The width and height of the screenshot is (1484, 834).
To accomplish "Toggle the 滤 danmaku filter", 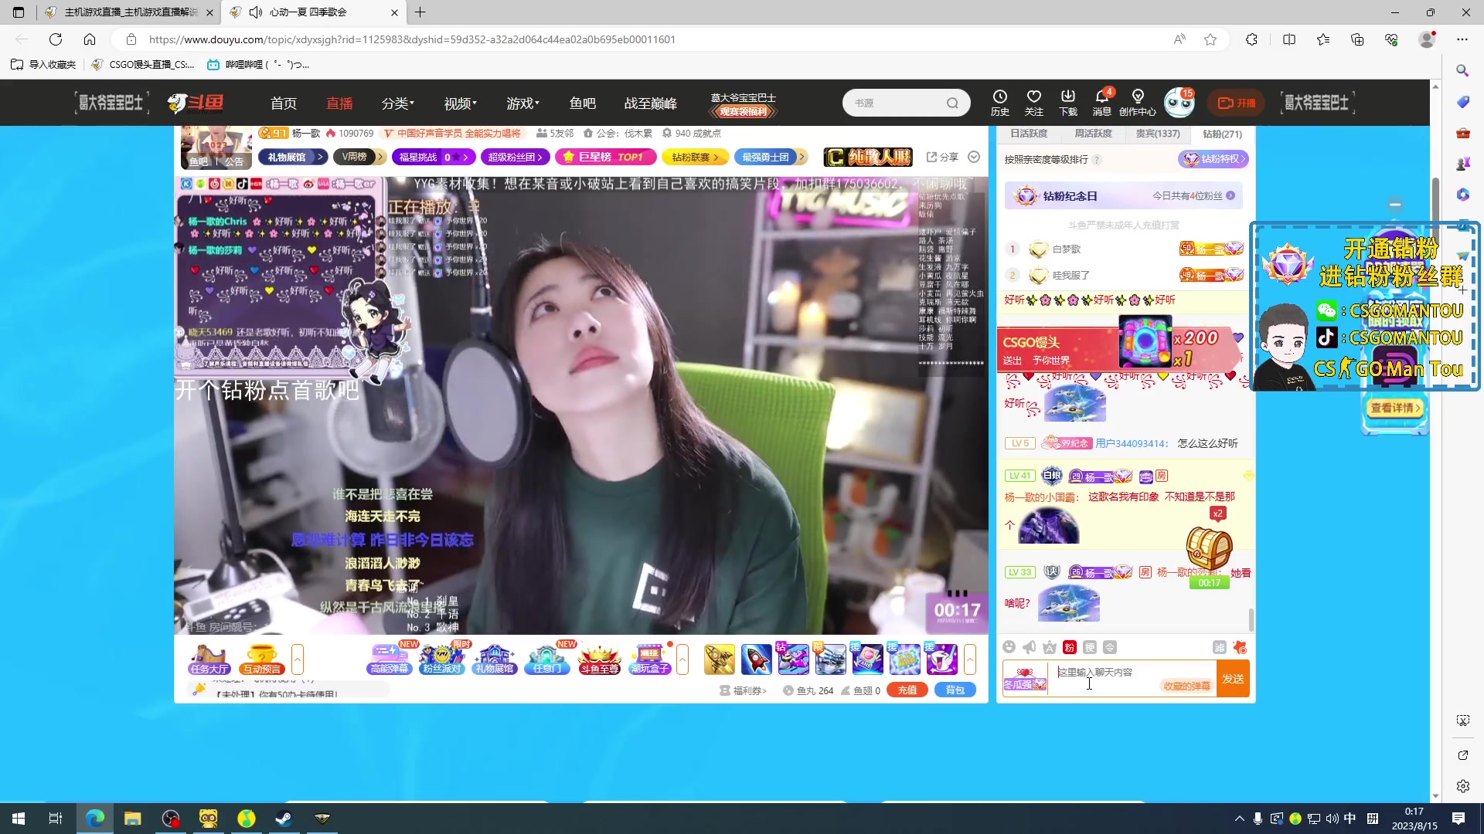I will pos(1220,648).
